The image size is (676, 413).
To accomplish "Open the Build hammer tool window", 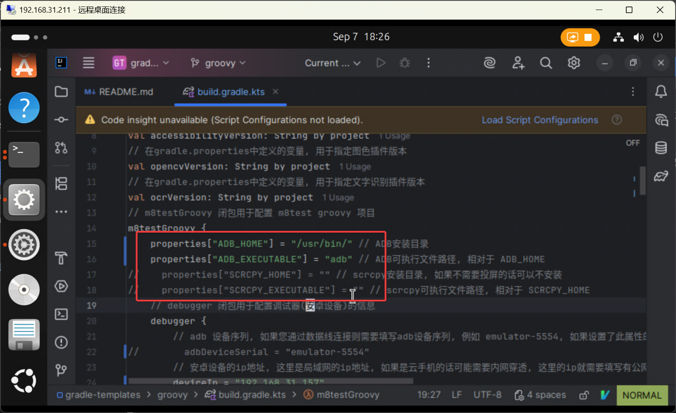I will 61,258.
